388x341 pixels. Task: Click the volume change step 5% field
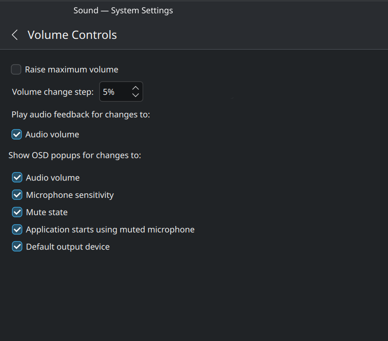click(114, 92)
